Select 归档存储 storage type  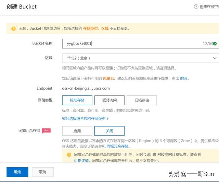[142, 100]
